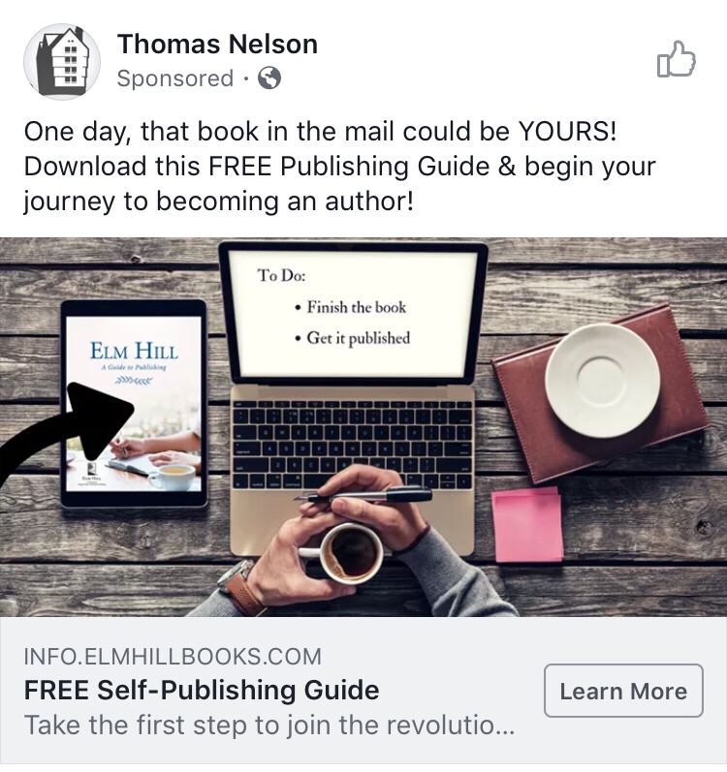Click the pink sticky note in ad image
Screen dimensions: 727x772
point(527,524)
